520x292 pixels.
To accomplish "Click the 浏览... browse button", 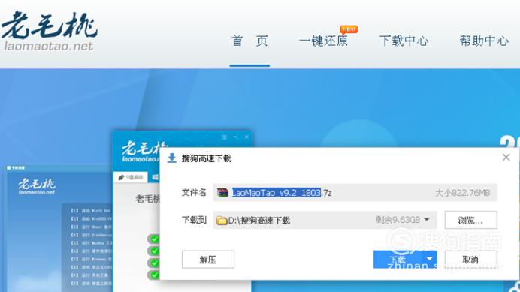I will pyautogui.click(x=470, y=220).
